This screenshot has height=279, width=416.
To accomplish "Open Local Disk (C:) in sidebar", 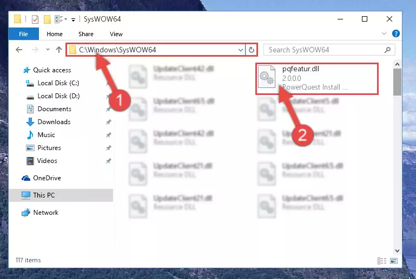I will tap(58, 83).
